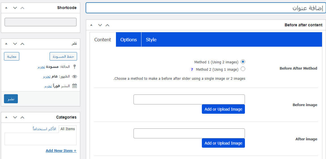The image size is (326, 159).
Task: Click the Before image URL input field
Action: tap(189, 99)
